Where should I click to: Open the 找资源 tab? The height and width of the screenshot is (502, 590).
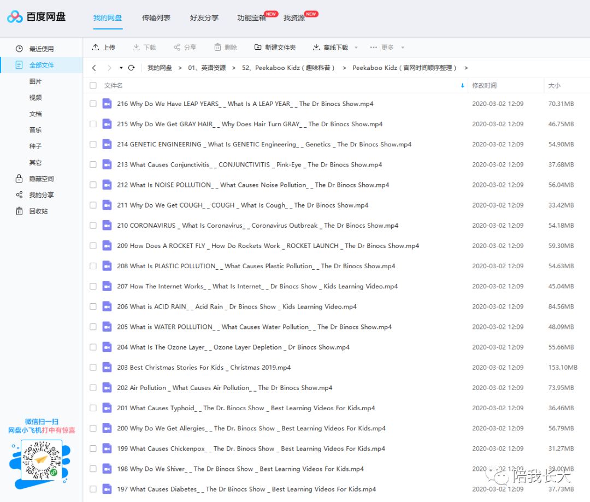(x=294, y=17)
